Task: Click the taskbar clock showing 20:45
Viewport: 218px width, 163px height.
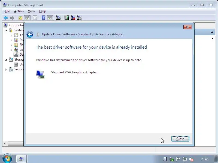Action: [205, 159]
